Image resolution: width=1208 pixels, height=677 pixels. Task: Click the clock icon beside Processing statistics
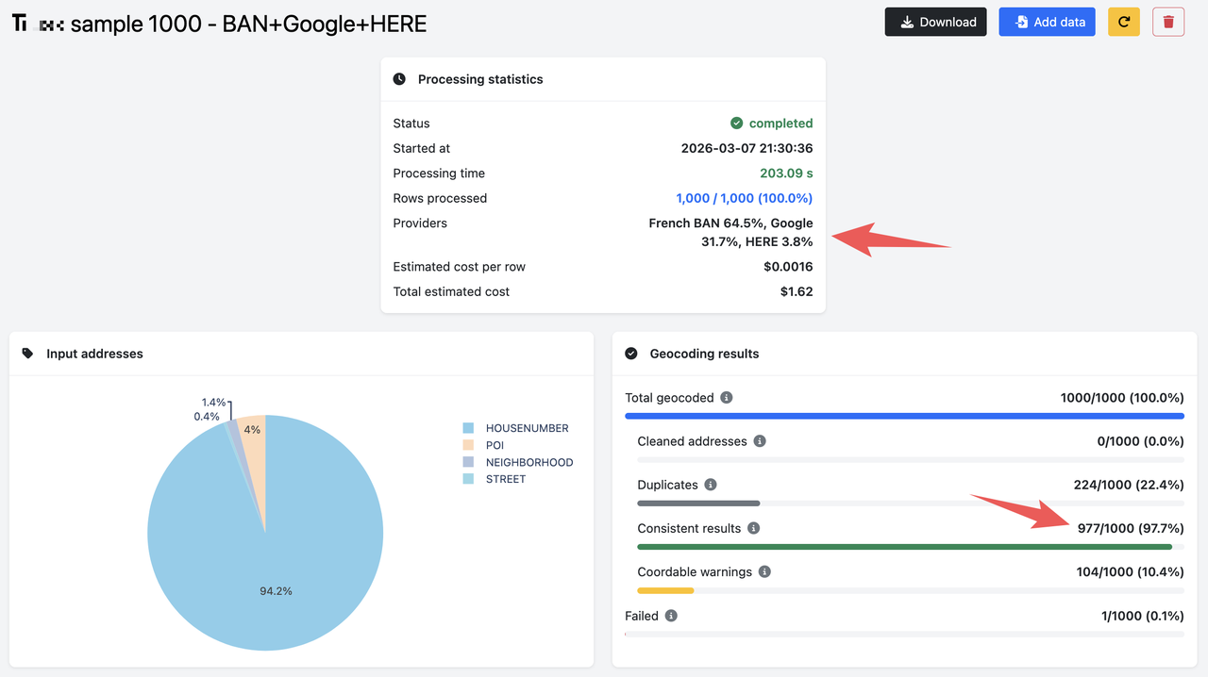[x=399, y=79]
